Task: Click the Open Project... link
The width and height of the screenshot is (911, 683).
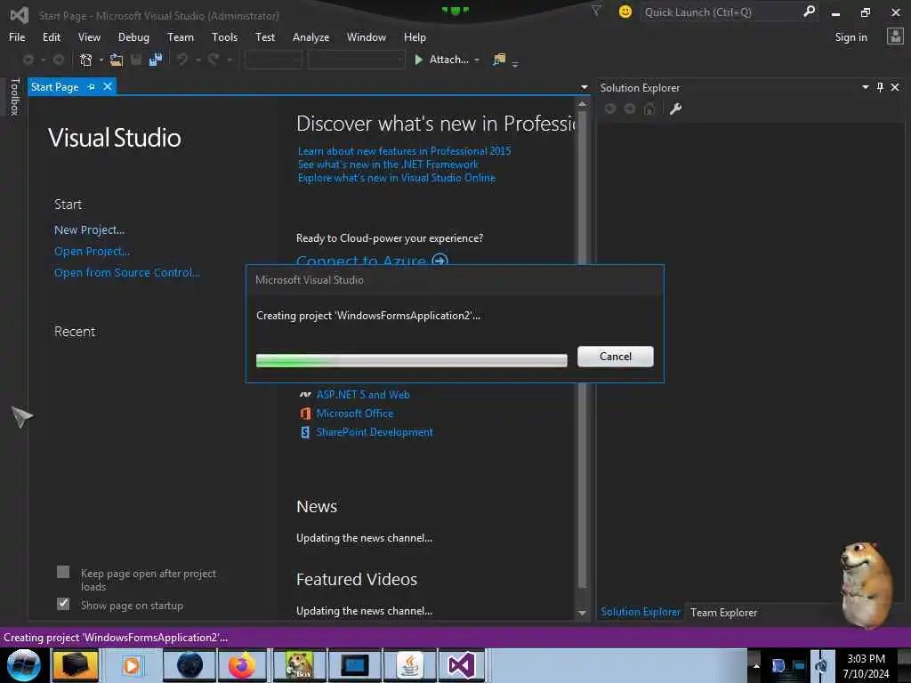Action: click(x=92, y=251)
